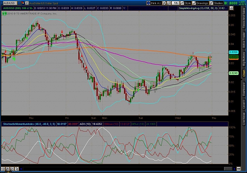
Task: Click the wrench chart settings icon
Action: (169, 3)
